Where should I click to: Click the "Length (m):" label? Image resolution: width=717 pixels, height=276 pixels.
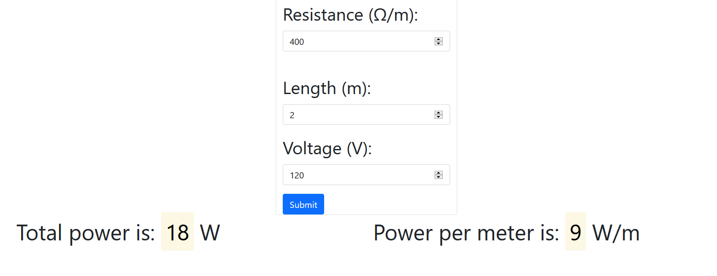point(327,88)
